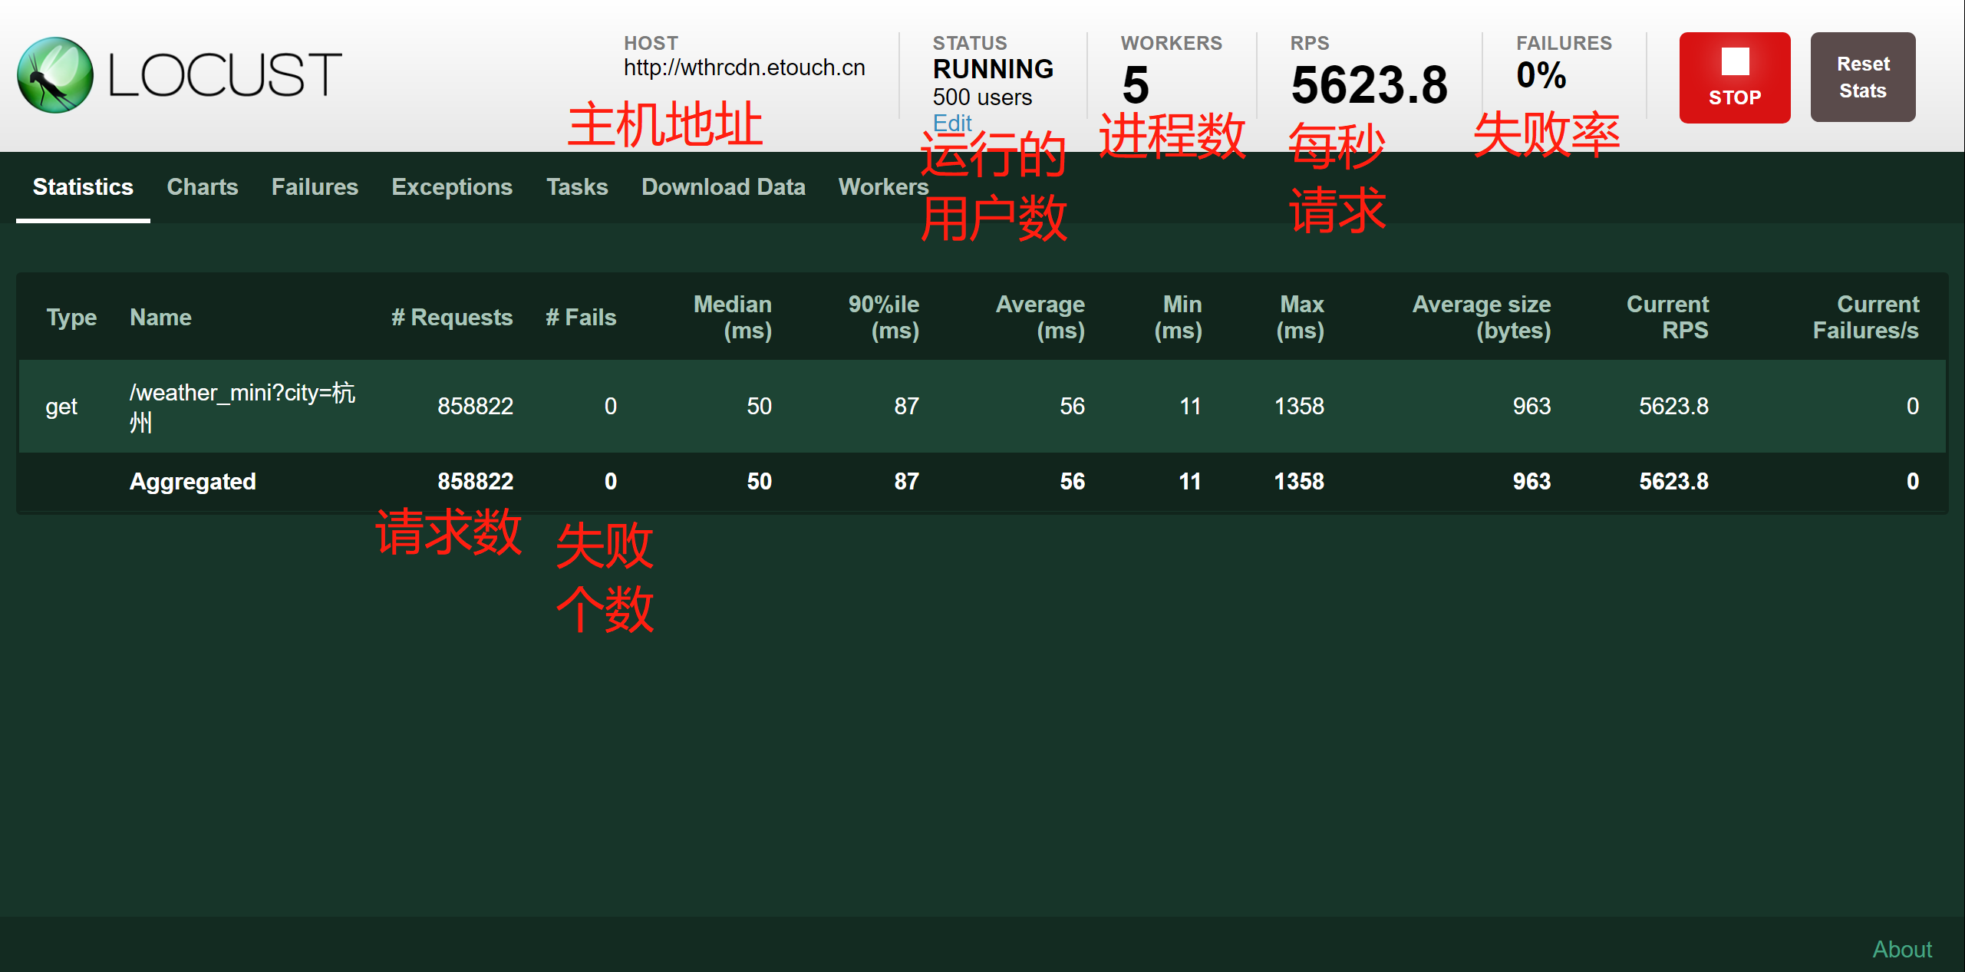Go to the Exceptions tab
The width and height of the screenshot is (1965, 972).
[x=452, y=187]
